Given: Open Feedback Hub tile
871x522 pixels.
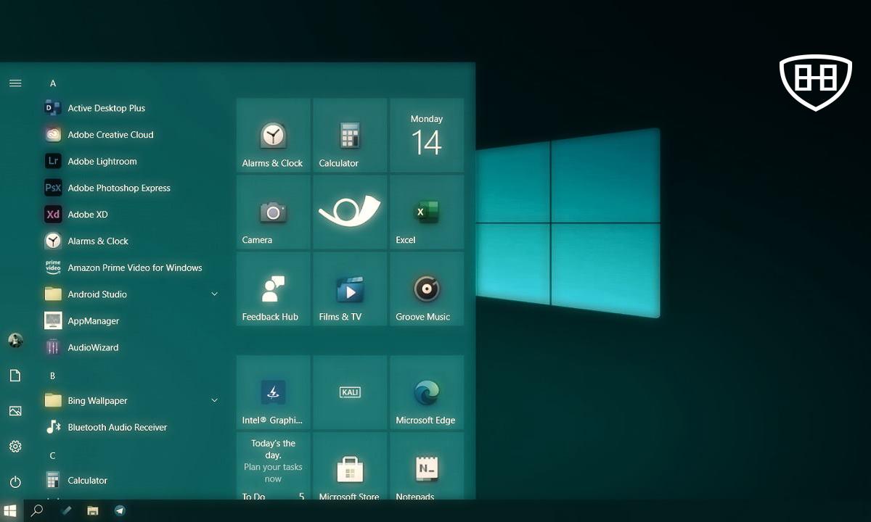Looking at the screenshot, I should coord(273,289).
